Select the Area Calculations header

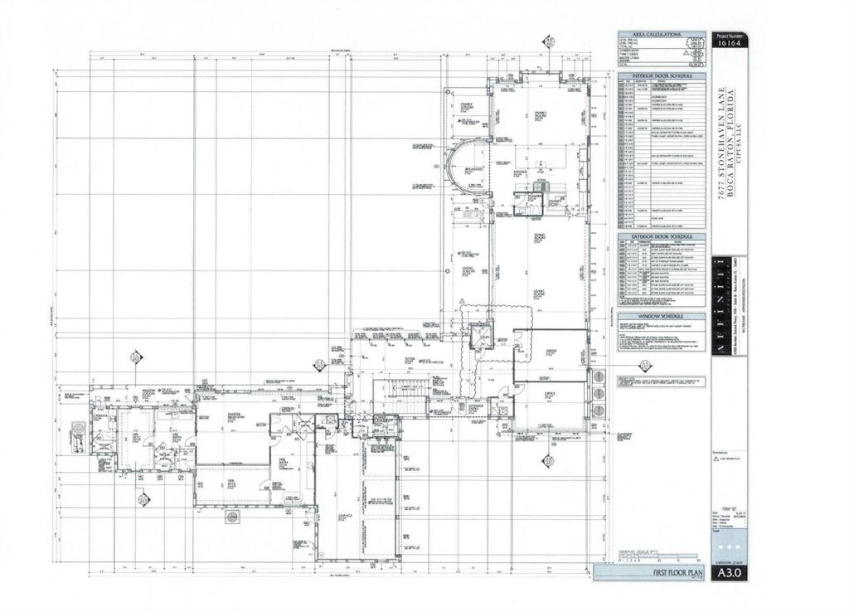point(661,35)
